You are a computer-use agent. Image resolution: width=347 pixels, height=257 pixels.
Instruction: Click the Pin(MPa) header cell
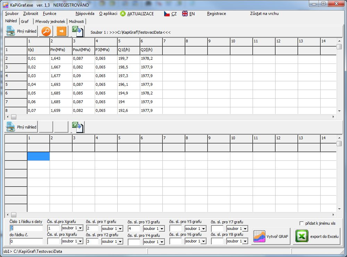[x=61, y=50]
